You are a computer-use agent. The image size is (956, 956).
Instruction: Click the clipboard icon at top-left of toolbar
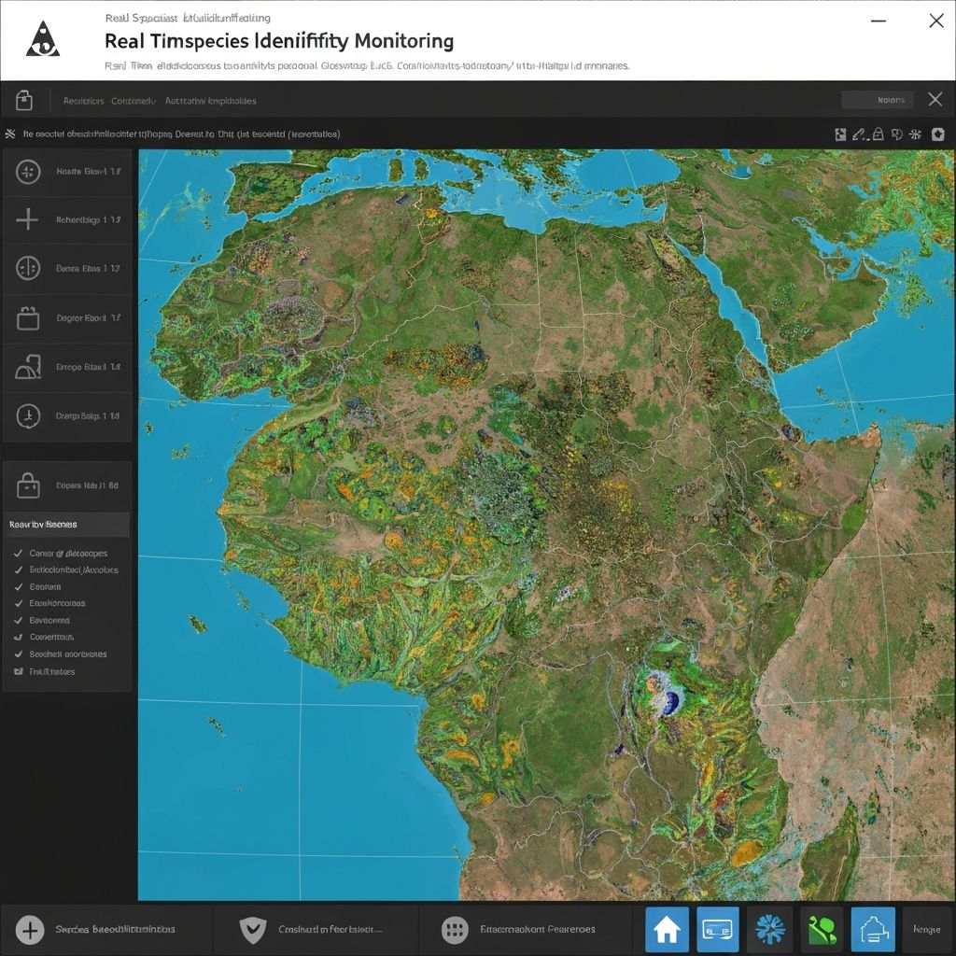(x=24, y=100)
